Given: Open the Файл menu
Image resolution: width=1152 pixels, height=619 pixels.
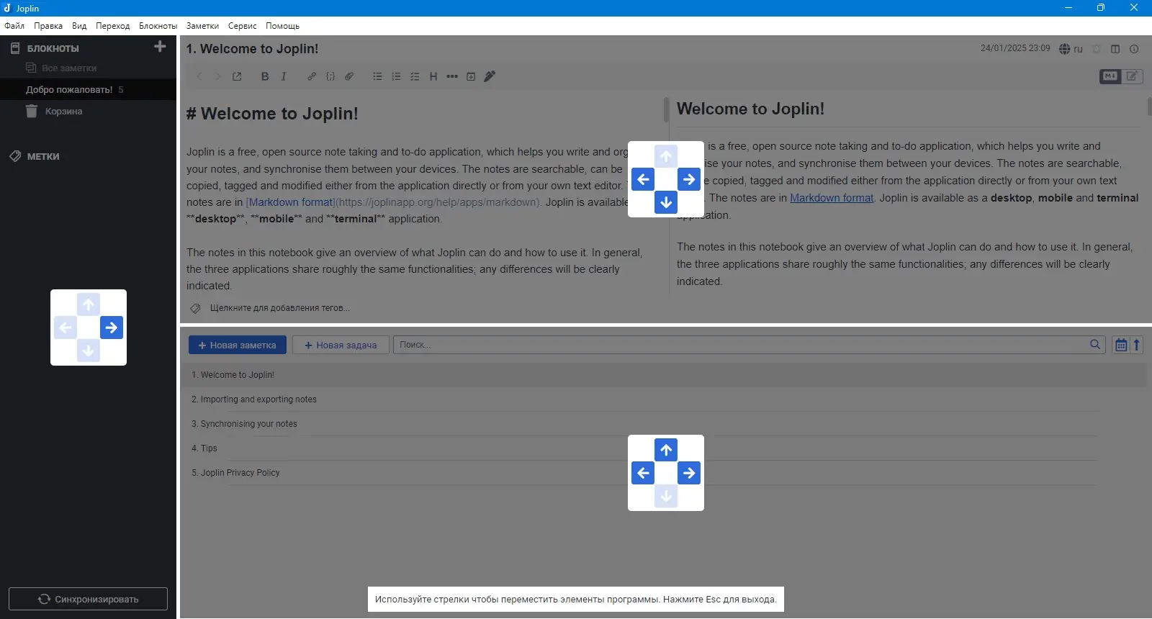Looking at the screenshot, I should click(x=14, y=26).
